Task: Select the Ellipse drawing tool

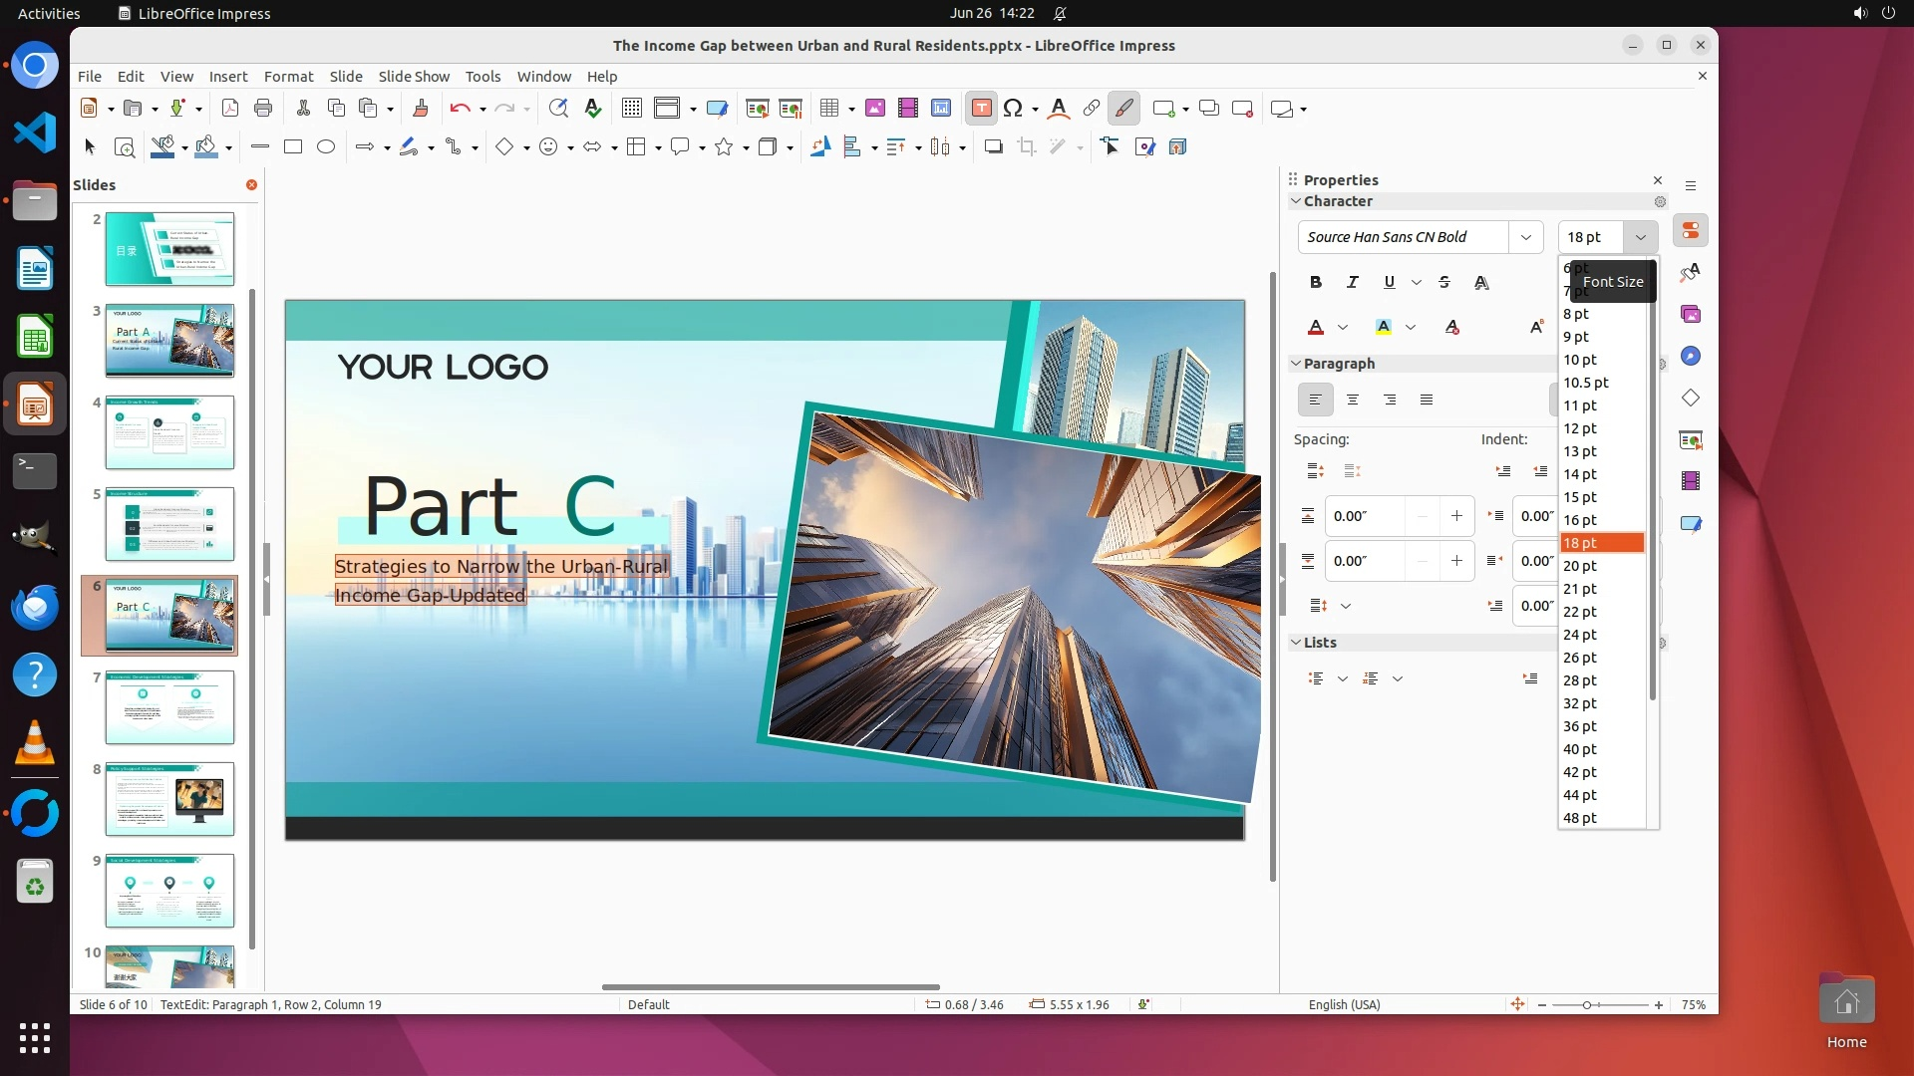Action: point(326,147)
